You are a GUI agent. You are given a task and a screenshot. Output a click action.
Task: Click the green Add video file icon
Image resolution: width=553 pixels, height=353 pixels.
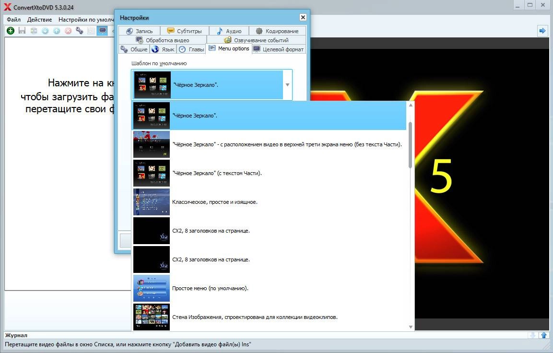[x=11, y=31]
